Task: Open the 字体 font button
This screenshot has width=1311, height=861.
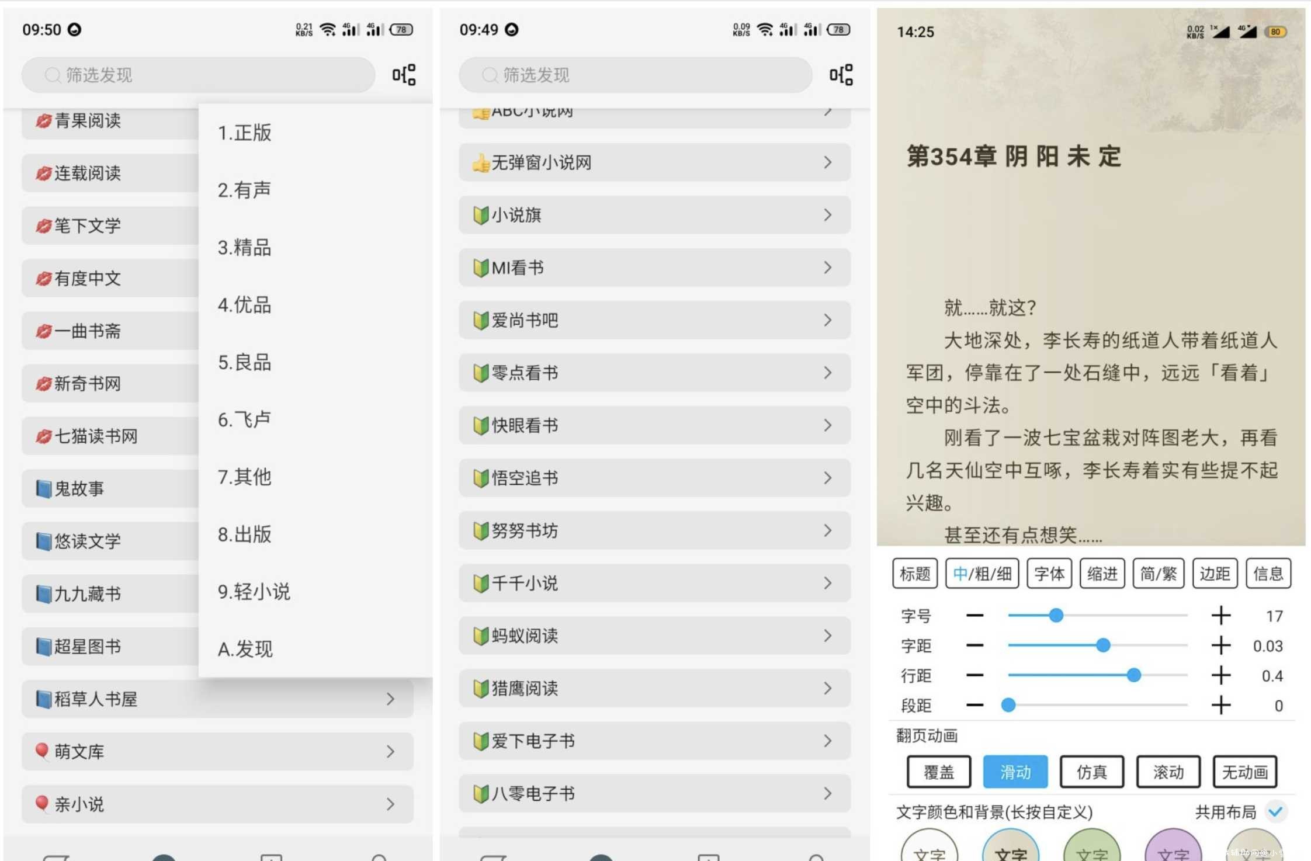Action: pyautogui.click(x=1049, y=574)
